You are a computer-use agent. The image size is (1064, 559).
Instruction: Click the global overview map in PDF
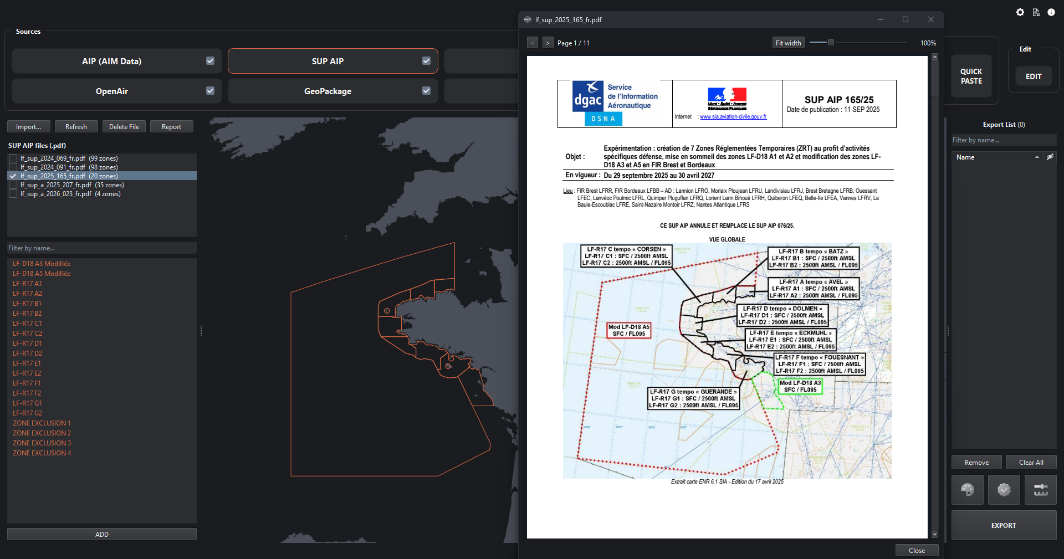(727, 361)
